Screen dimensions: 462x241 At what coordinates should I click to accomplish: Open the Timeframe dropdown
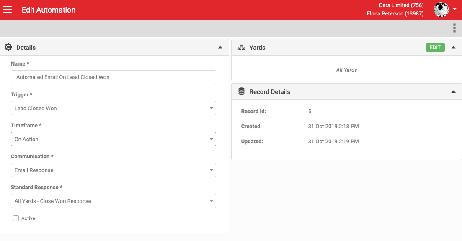114,139
